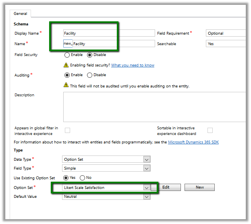Open the Field Requirement dropdown

click(226, 33)
